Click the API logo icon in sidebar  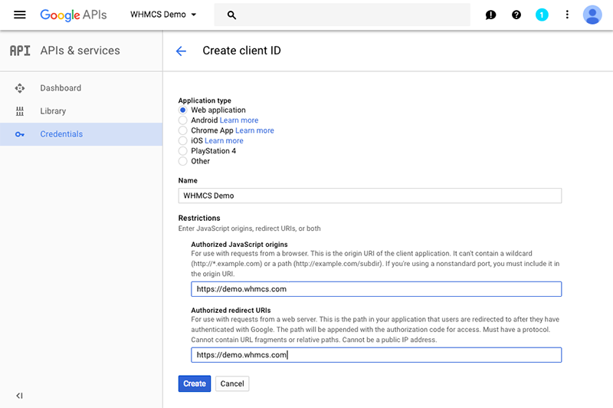20,51
